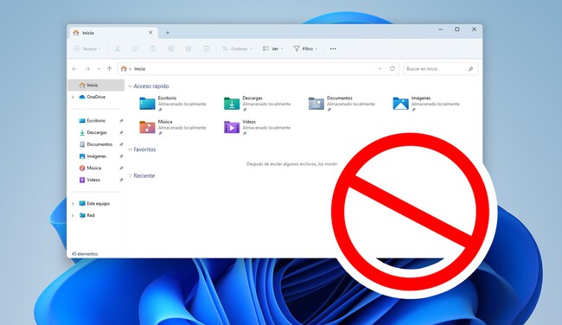
Task: Click the pin icon beside sidebar Imágenes
Action: [121, 156]
